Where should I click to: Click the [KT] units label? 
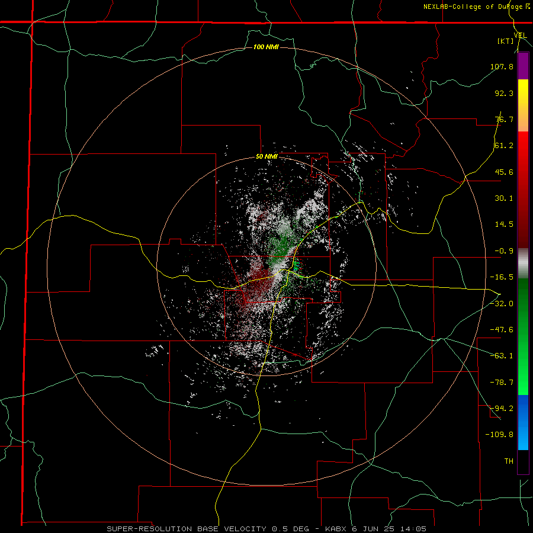click(506, 41)
